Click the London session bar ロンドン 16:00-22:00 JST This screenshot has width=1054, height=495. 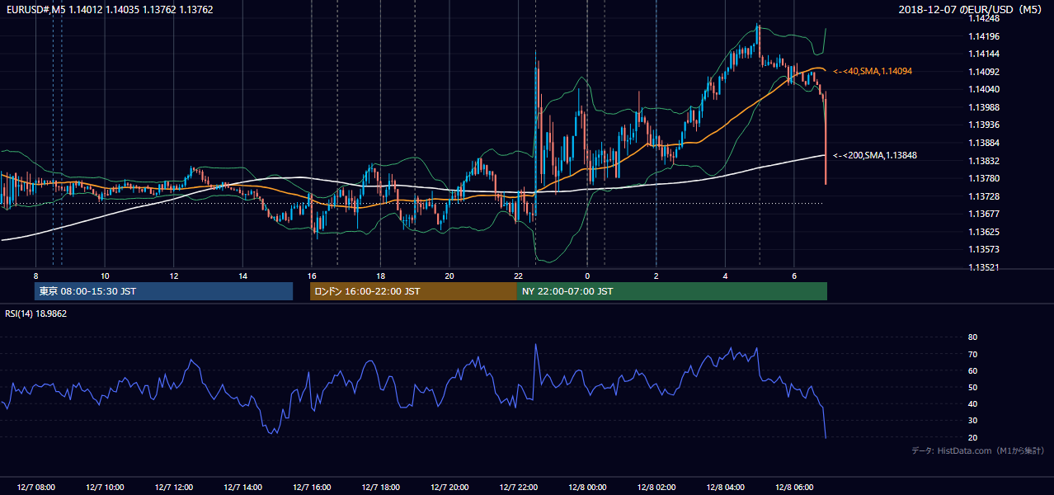[x=413, y=291]
